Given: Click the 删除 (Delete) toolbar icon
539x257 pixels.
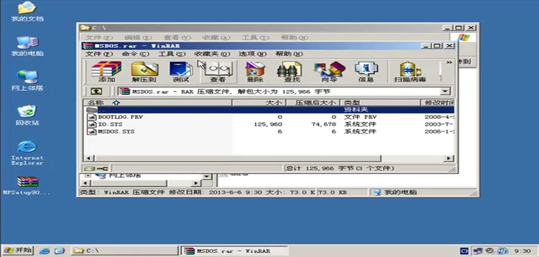Looking at the screenshot, I should (x=255, y=72).
